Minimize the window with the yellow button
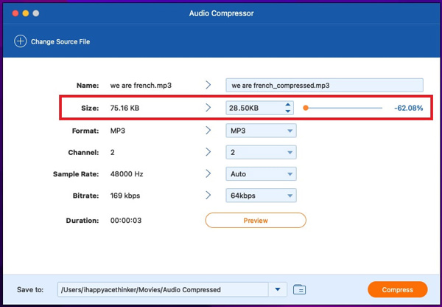Image resolution: width=442 pixels, height=307 pixels. tap(26, 13)
